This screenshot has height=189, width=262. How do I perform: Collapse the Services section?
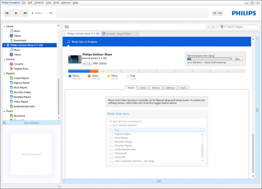click(x=4, y=60)
